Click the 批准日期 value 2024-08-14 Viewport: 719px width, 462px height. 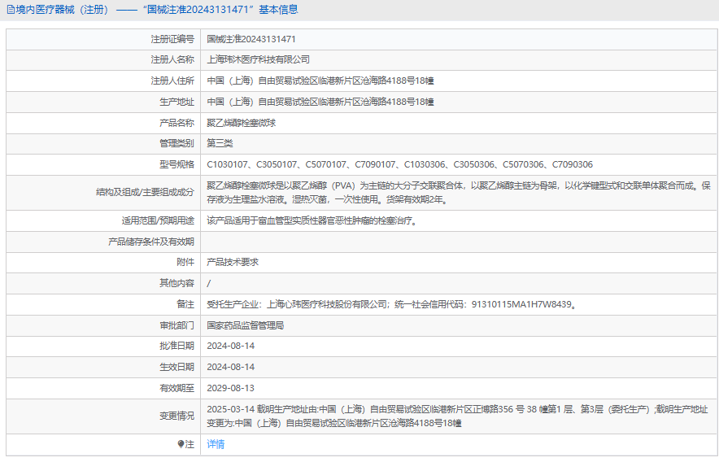[231, 346]
